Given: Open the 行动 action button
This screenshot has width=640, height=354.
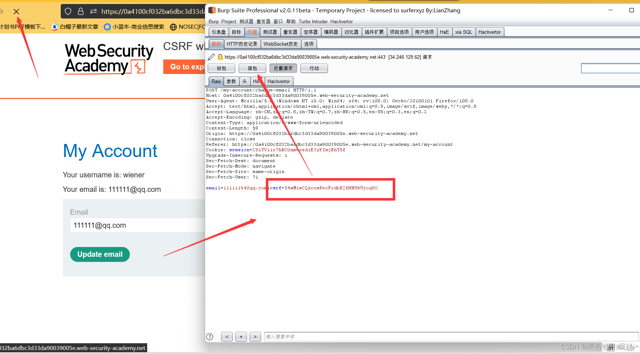Looking at the screenshot, I should 314,68.
